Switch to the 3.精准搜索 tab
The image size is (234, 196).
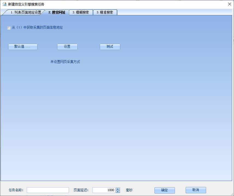[x=105, y=12]
